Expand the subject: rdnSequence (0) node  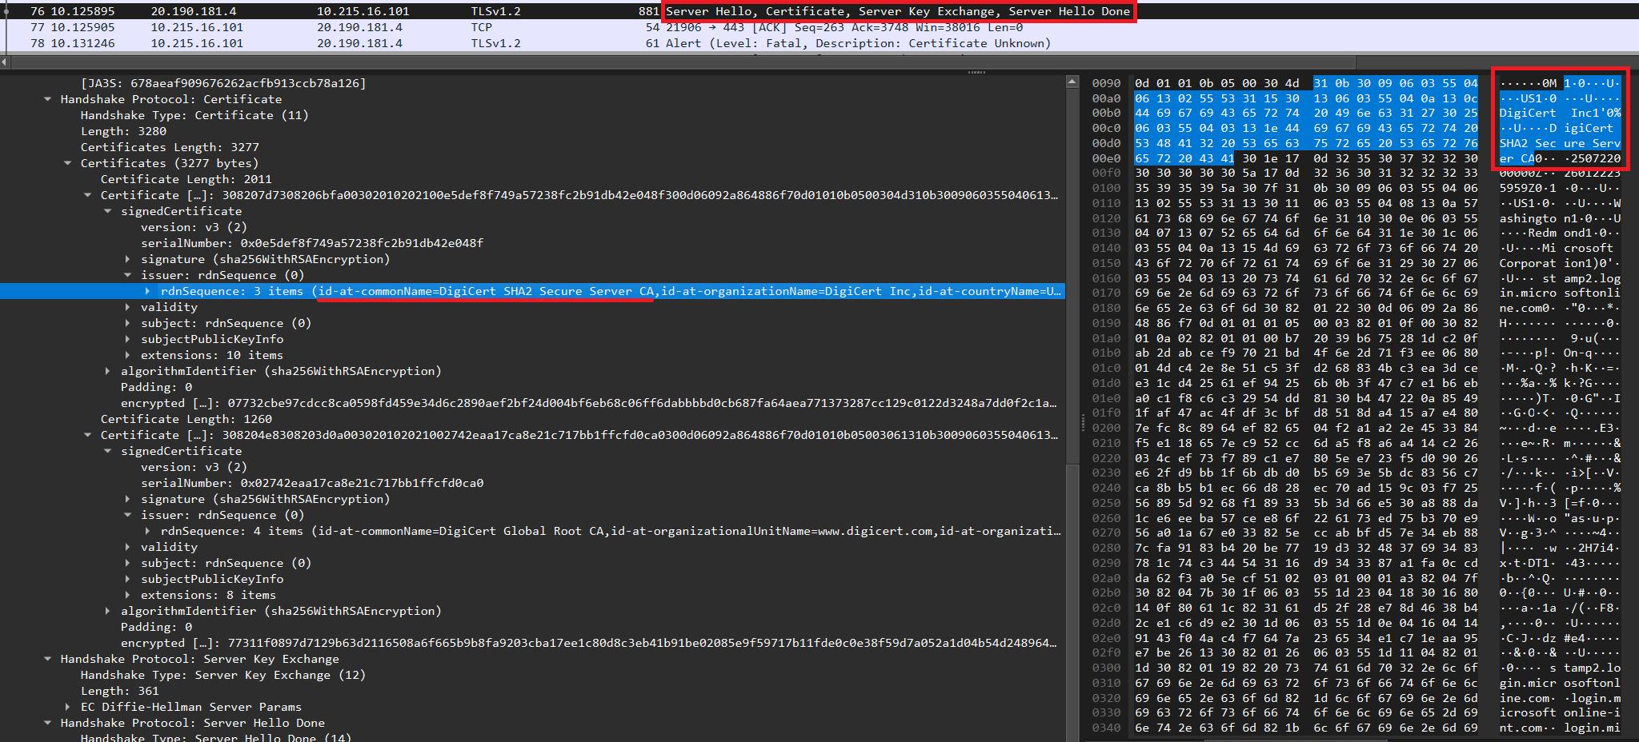click(128, 323)
